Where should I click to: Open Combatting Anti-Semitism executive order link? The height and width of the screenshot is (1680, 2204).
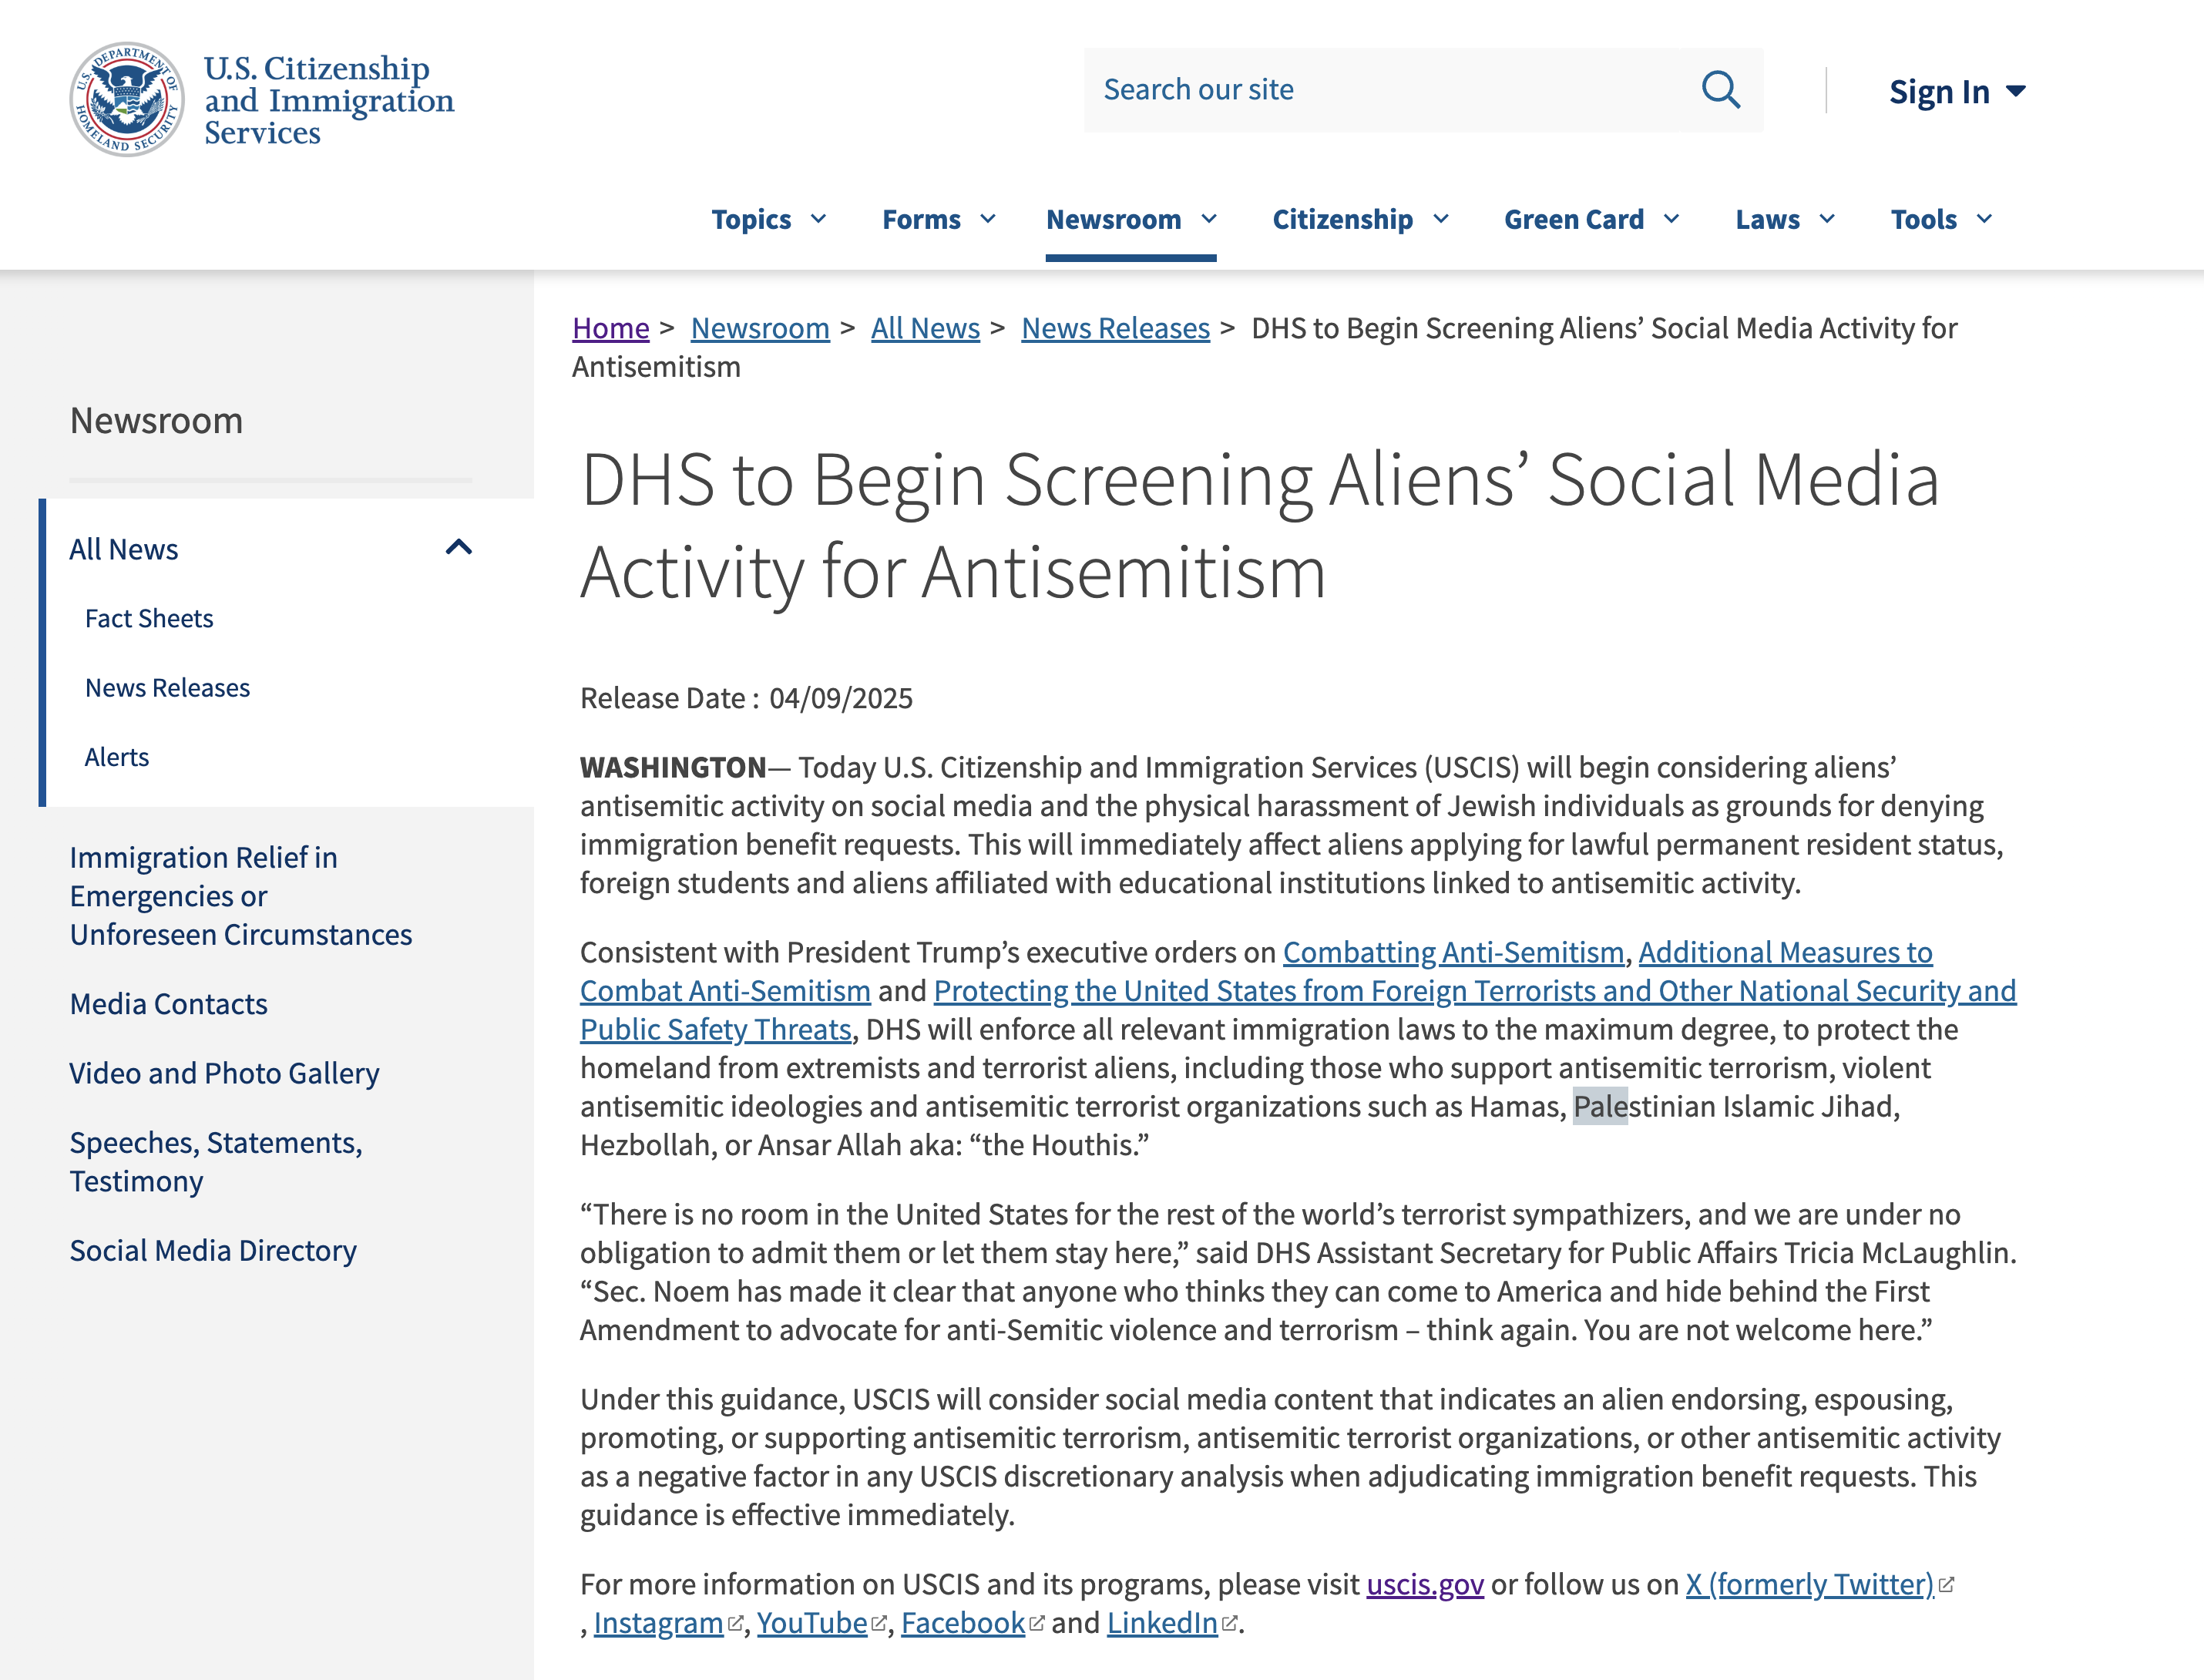point(1452,952)
